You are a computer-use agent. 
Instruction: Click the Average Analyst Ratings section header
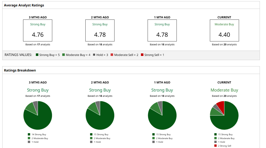point(24,5)
